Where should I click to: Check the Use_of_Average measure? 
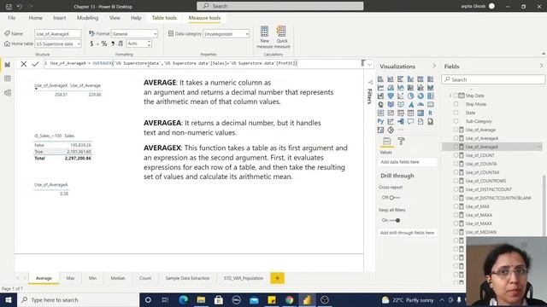[456, 130]
